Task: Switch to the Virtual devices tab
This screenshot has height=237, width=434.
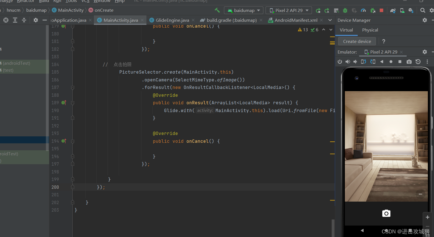Action: click(346, 30)
